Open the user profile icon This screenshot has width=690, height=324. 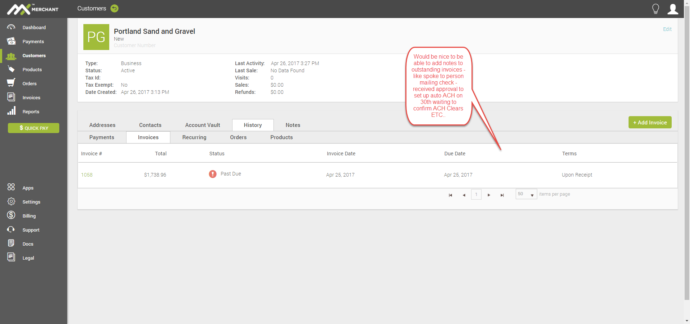click(672, 9)
